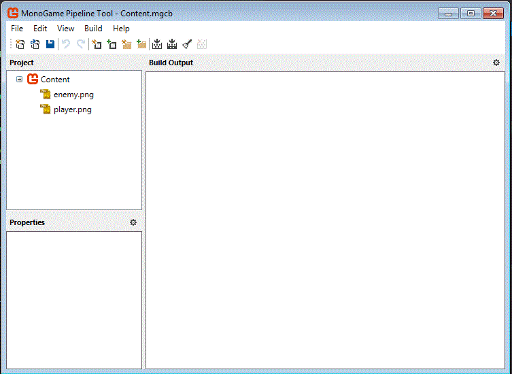Click the enemy.png file icon
512x374 pixels.
click(x=46, y=95)
